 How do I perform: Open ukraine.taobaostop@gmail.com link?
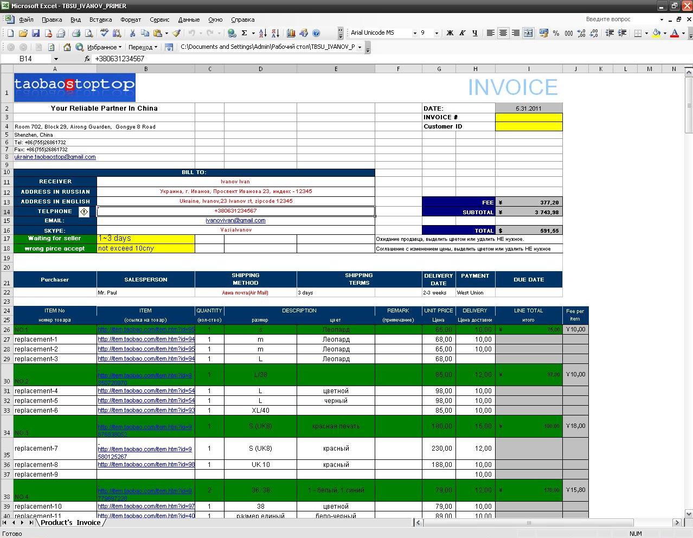click(x=55, y=157)
